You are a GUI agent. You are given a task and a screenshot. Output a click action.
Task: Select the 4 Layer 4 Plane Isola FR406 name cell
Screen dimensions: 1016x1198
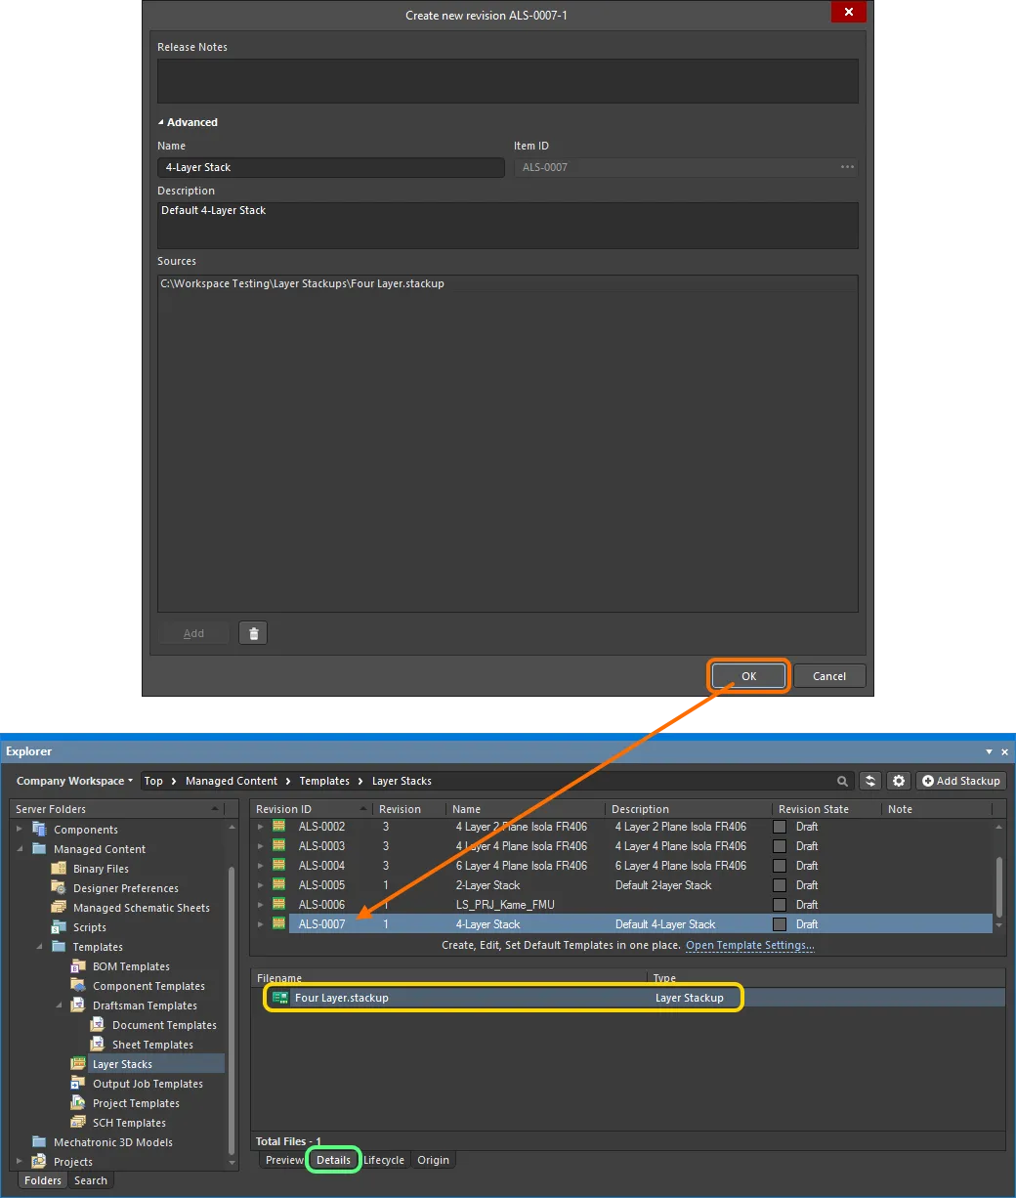tap(522, 846)
